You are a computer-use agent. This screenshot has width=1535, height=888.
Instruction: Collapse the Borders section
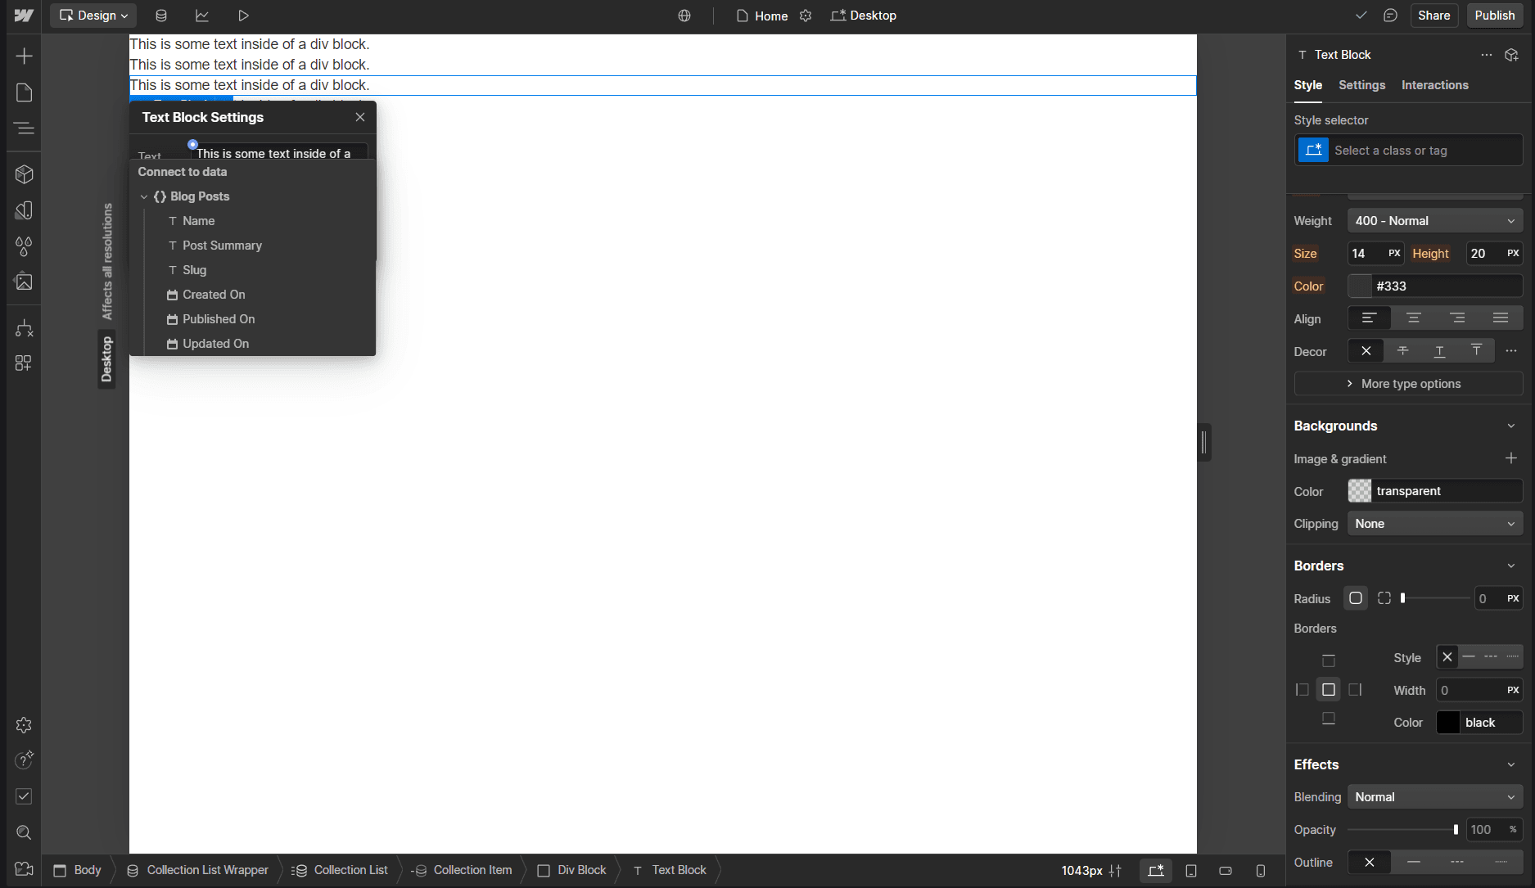[1511, 566]
